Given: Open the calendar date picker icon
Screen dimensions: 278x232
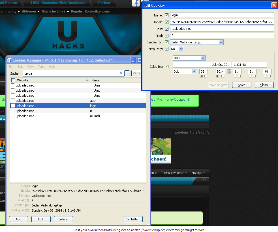Looking at the screenshot, I should (x=229, y=71).
